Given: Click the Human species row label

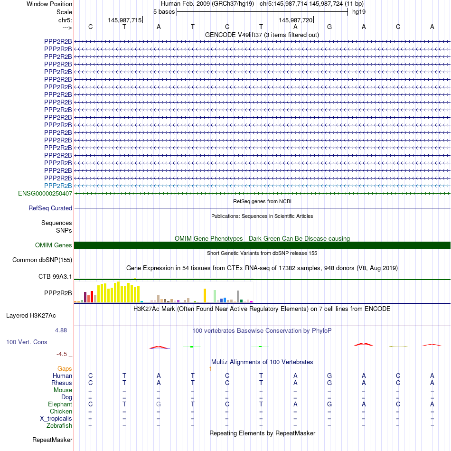Looking at the screenshot, I should coord(62,376).
